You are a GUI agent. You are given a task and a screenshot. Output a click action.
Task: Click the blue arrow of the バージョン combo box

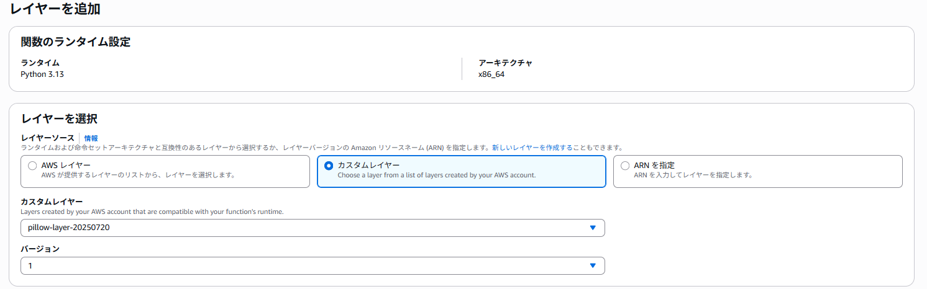[x=593, y=265]
